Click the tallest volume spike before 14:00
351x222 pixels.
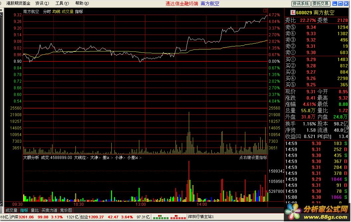[189, 133]
